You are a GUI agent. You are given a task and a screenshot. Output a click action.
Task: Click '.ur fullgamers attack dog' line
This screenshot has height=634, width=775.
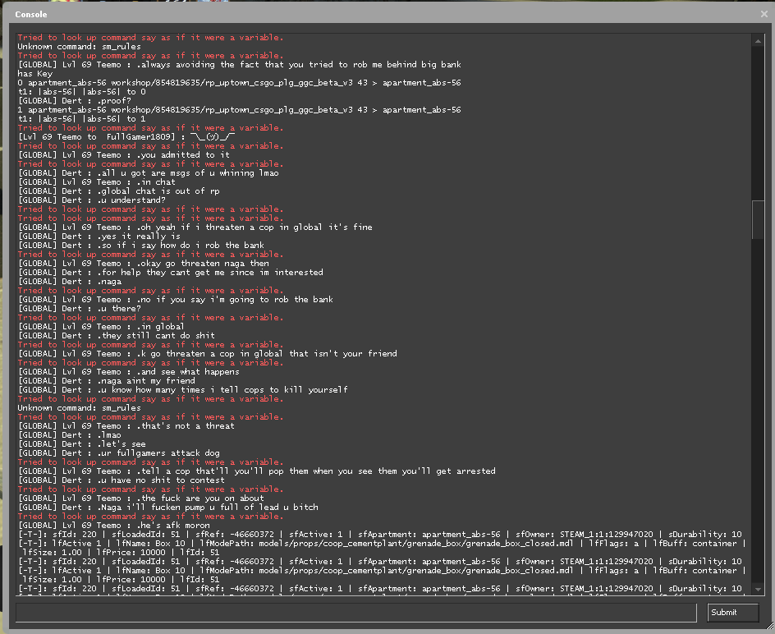pos(118,453)
